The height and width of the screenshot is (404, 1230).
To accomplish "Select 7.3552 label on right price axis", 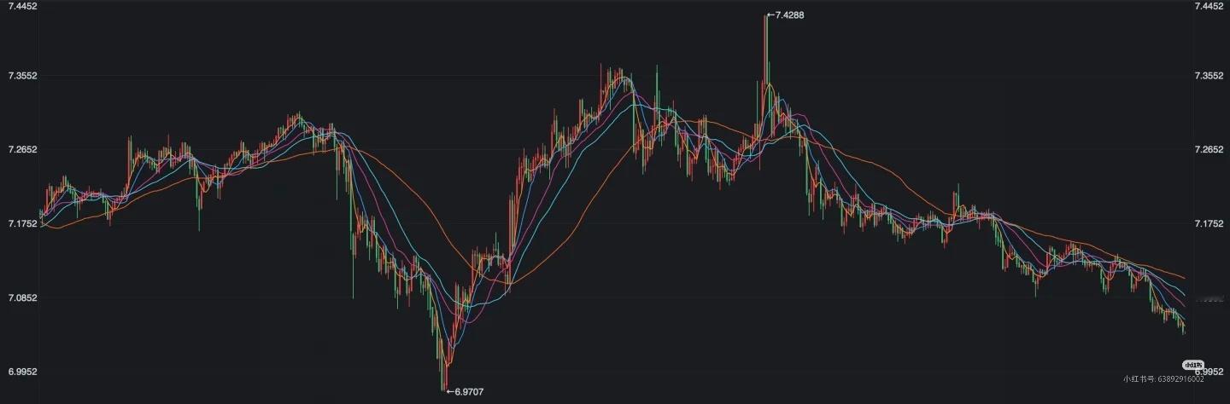I will (x=1209, y=75).
